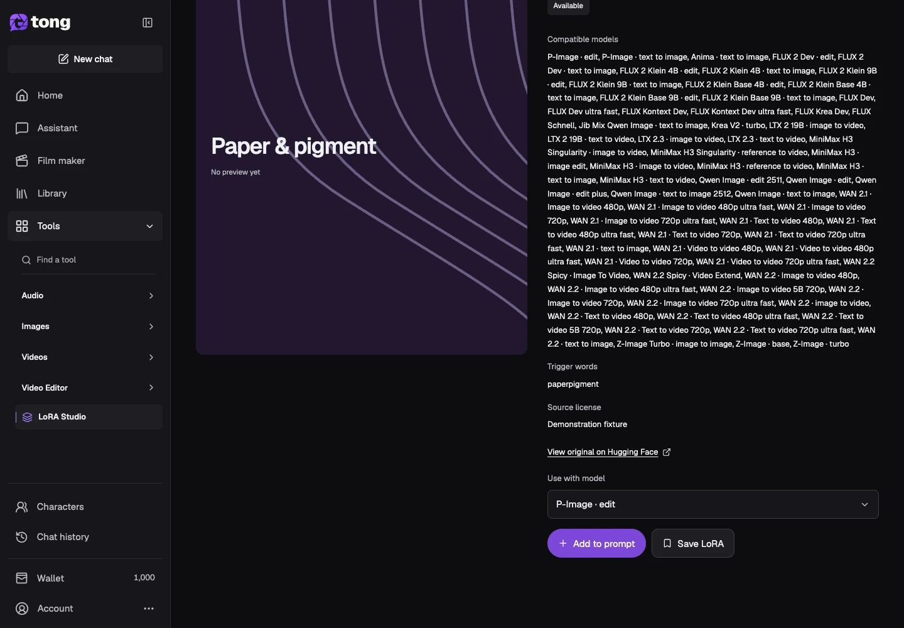The height and width of the screenshot is (628, 904).
Task: Start a New chat
Action: pos(85,59)
